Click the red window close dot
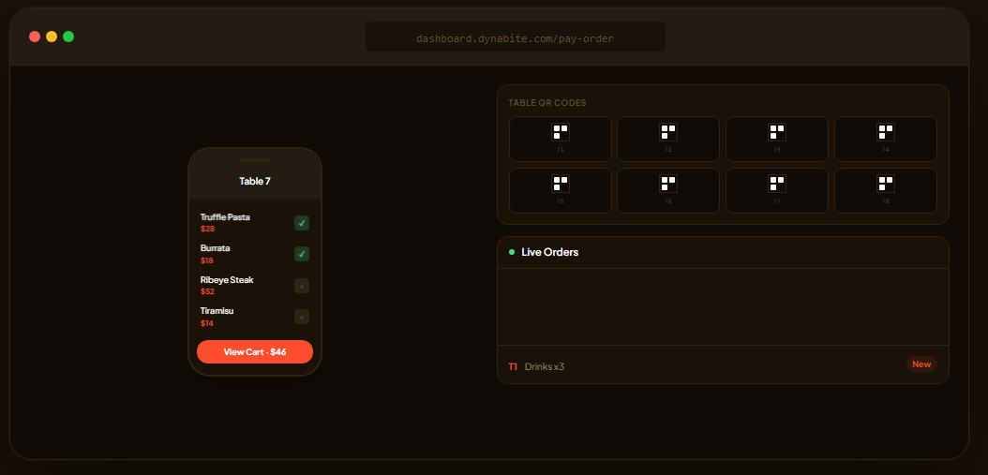 click(x=35, y=37)
